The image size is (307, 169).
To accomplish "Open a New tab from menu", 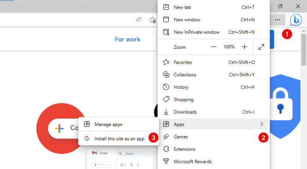I will click(x=214, y=7).
